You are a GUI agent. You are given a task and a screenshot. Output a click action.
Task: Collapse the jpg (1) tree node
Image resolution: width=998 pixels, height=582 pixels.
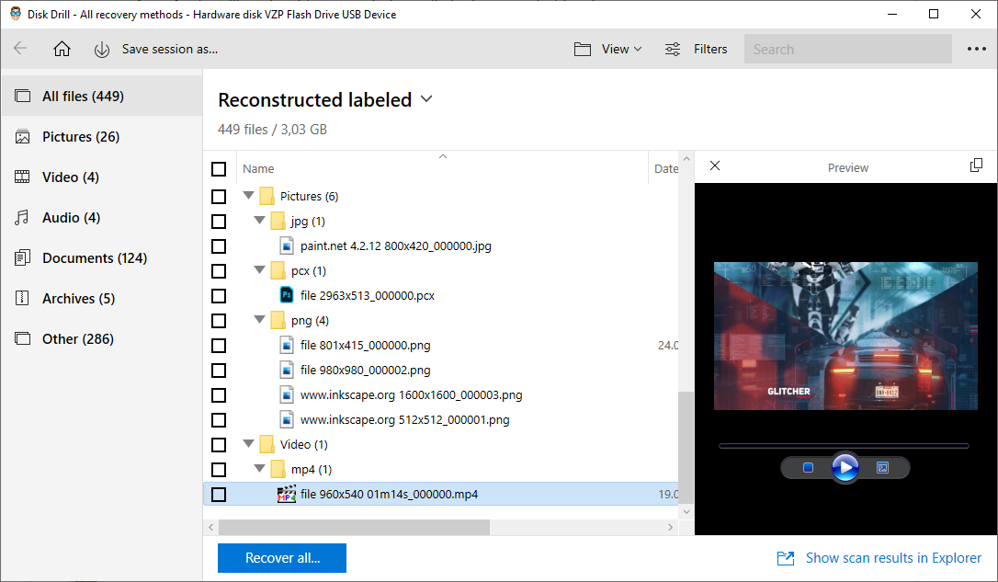259,220
